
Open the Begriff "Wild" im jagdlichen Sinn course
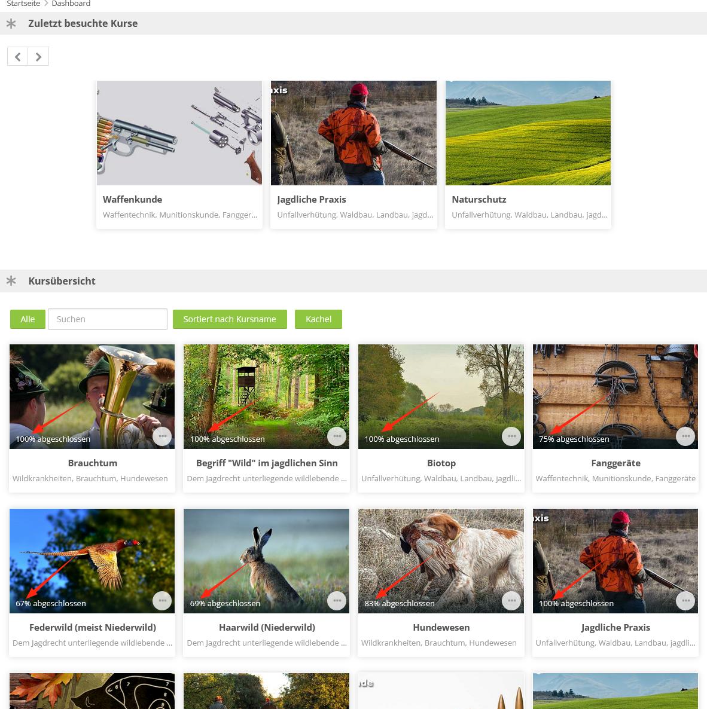267,463
